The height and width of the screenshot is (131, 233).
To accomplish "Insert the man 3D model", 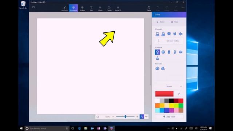I will coord(157,34).
